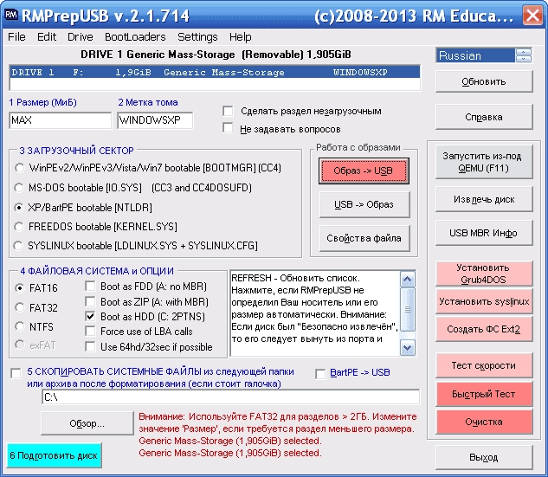Click Запустить из-под QEMU (F11) button
This screenshot has width=548, height=477.
(x=484, y=162)
